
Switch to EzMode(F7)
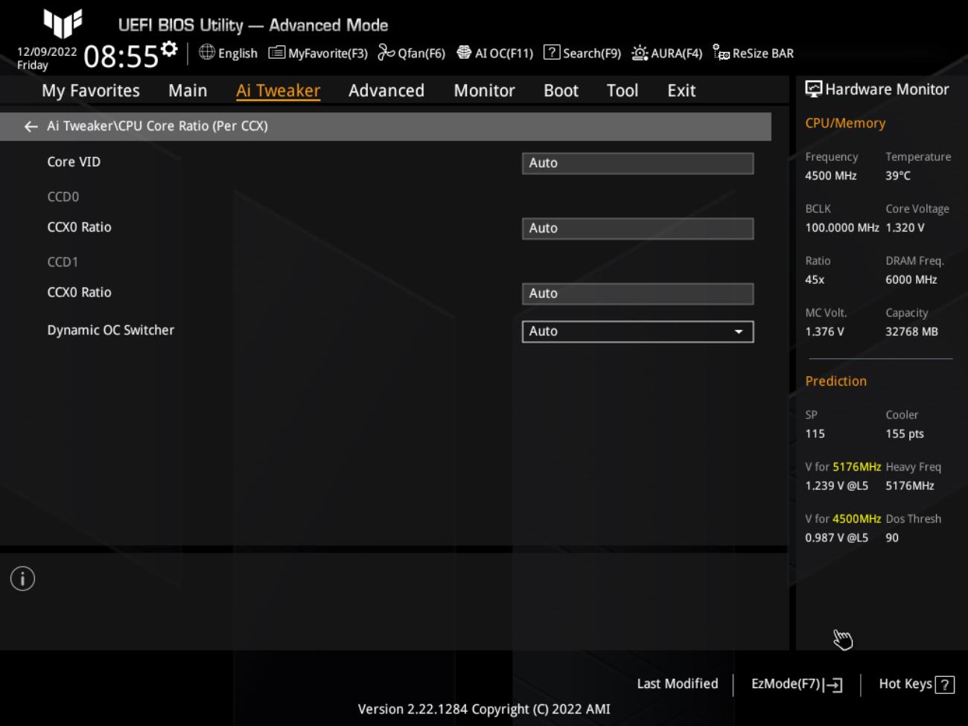(x=786, y=684)
